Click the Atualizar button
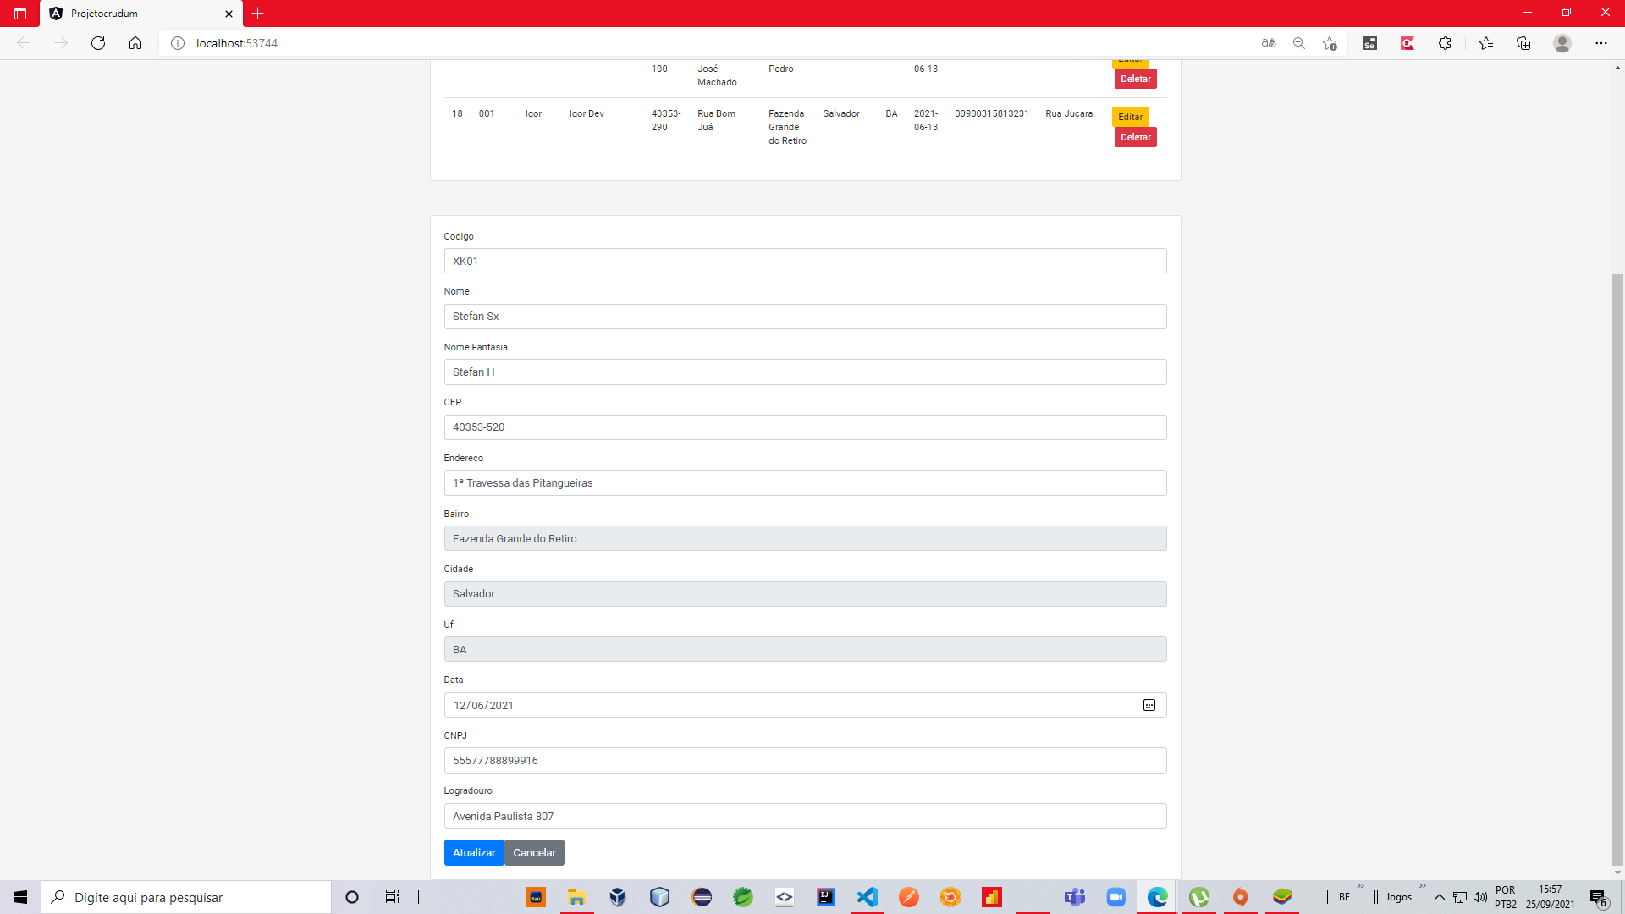 click(473, 852)
